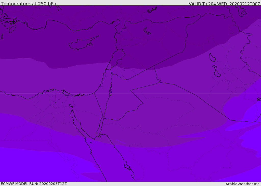Screen dimensions: 261x186
Task: Click the 'Temperature at 250 hPa' title text
Action: coord(29,4)
